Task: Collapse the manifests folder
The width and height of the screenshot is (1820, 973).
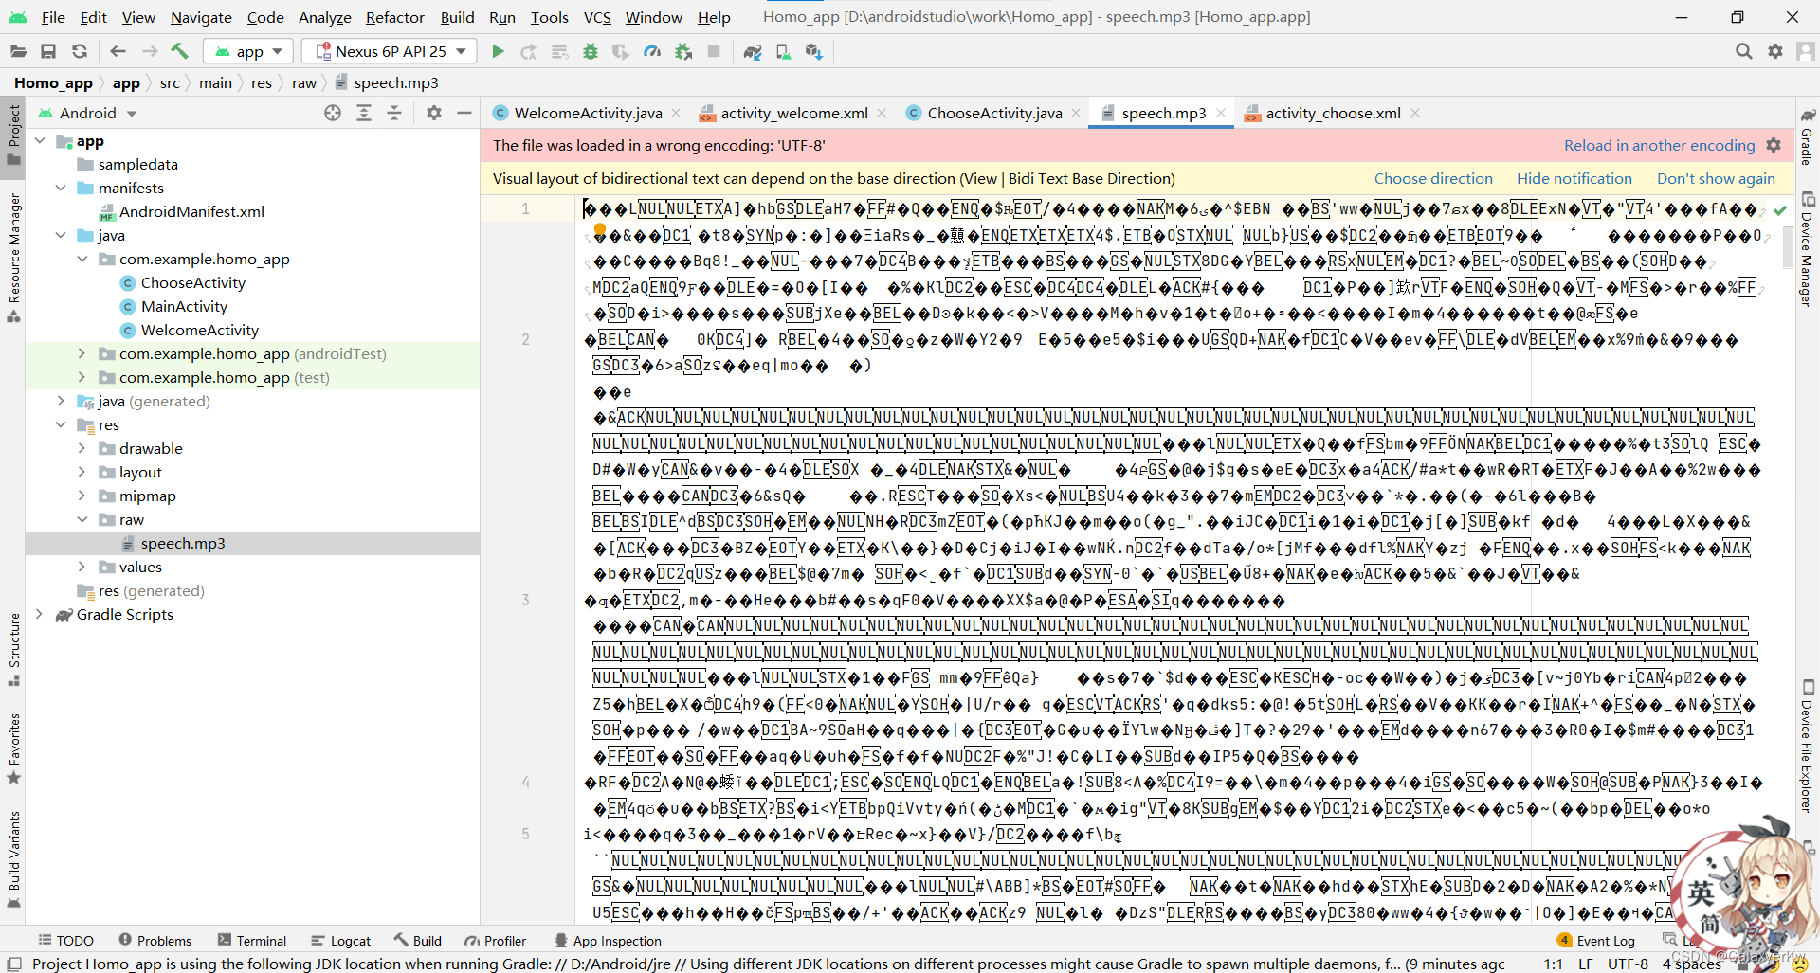Action: [x=61, y=188]
